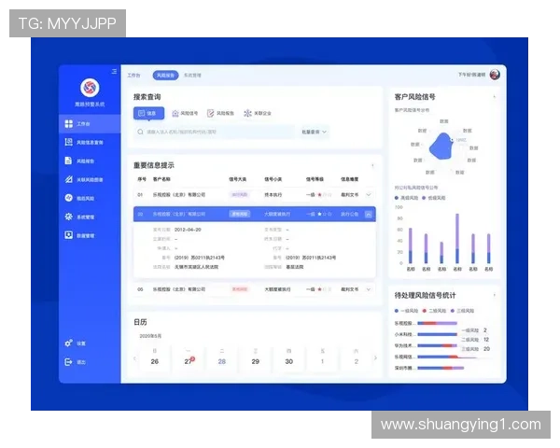Toggle the 低级风险 legend in bar chart
This screenshot has height=448, width=560.
pos(434,198)
